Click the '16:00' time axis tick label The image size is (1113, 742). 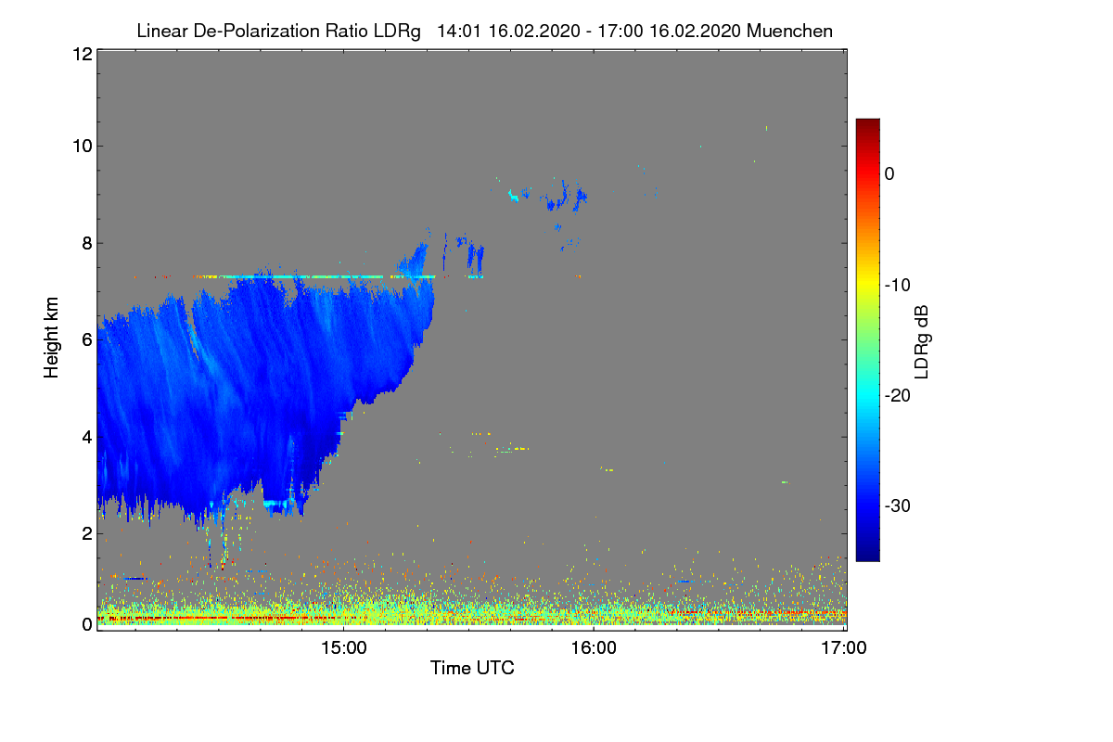(x=594, y=649)
